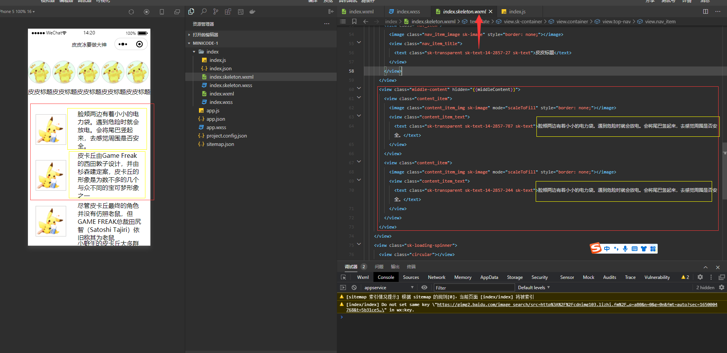727x353 pixels.
Task: Fold code at line 67 chevron
Action: pos(359,162)
